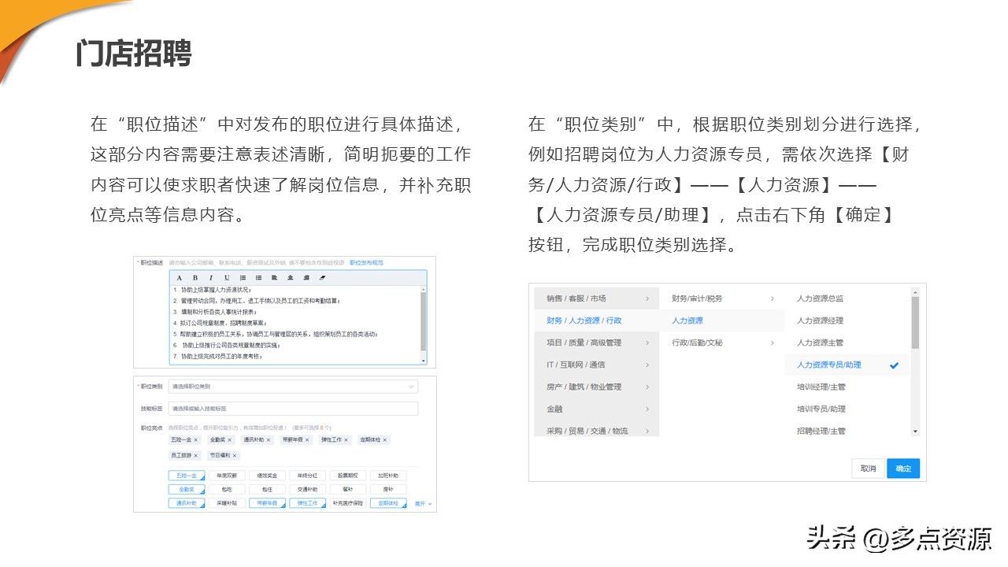Click the blue 确定 button
This screenshot has width=1008, height=567.
902,468
